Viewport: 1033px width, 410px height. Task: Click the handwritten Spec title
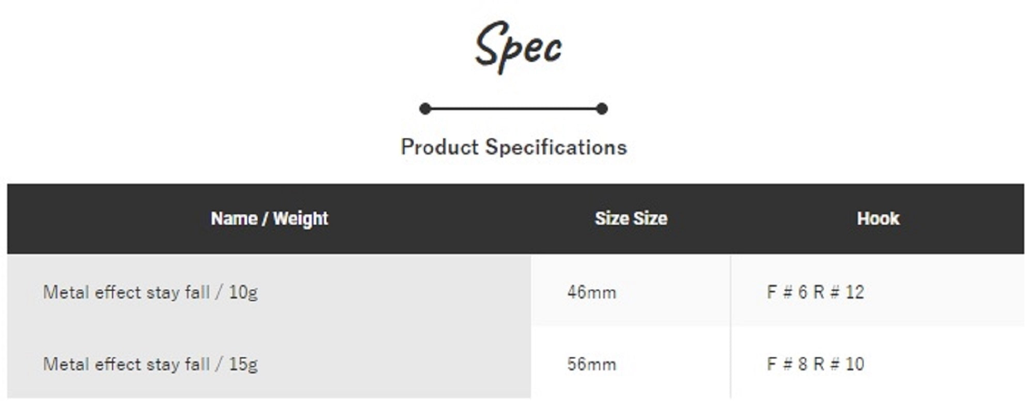coord(518,48)
